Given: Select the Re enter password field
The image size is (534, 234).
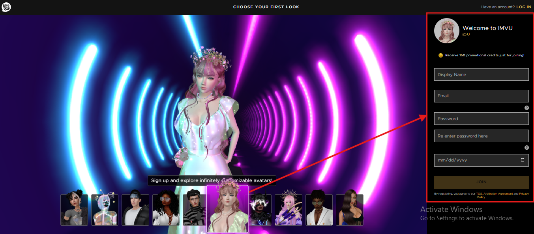Looking at the screenshot, I should (481, 136).
